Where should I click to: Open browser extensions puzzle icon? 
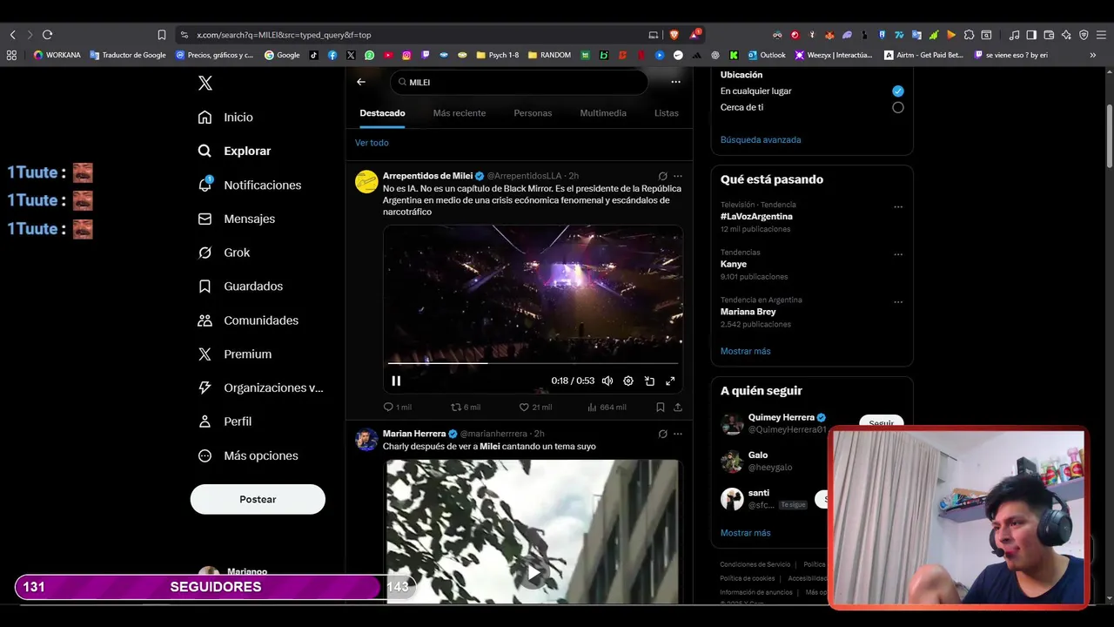pos(969,35)
